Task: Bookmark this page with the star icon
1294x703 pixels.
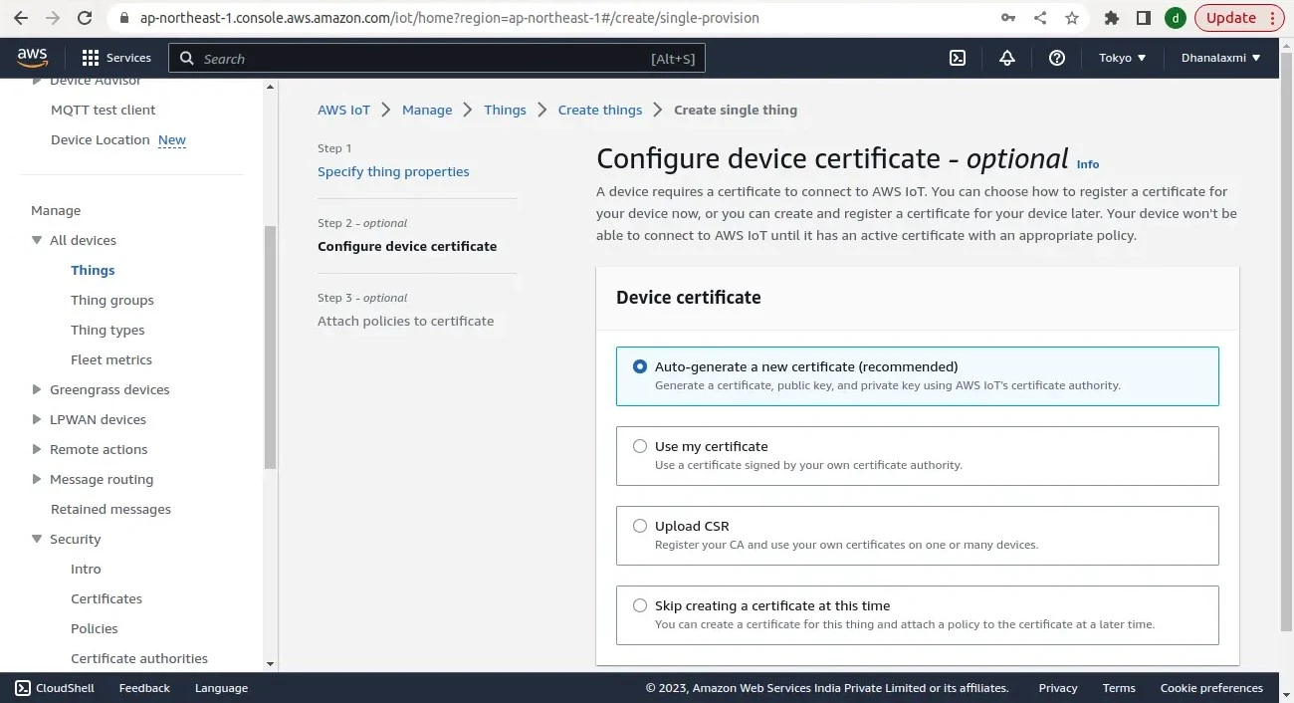Action: 1072,18
